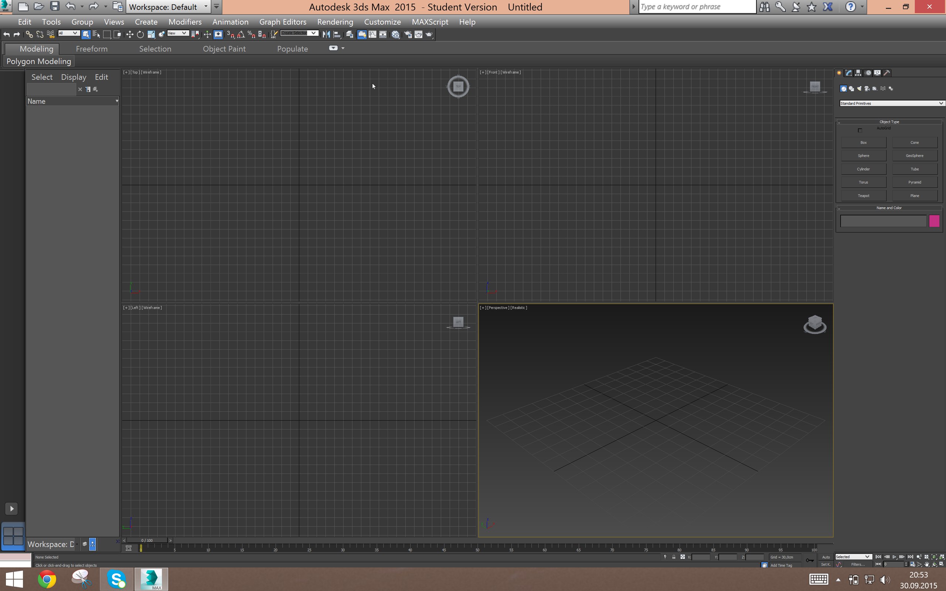Screen dimensions: 946x591
Task: Click the pink object color swatch
Action: (934, 221)
